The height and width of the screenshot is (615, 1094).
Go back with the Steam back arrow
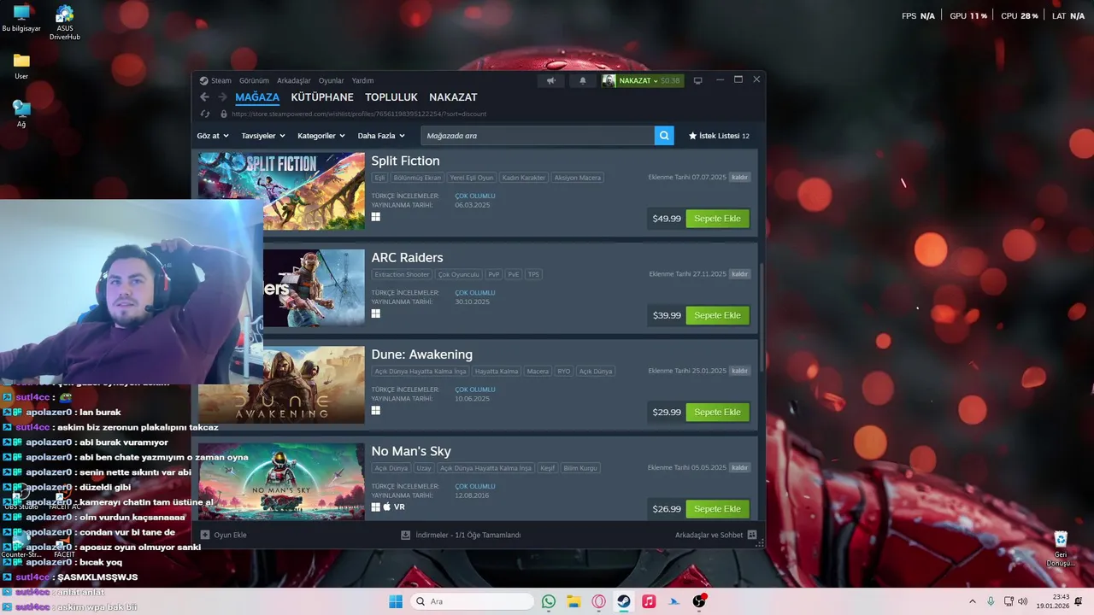(x=204, y=97)
